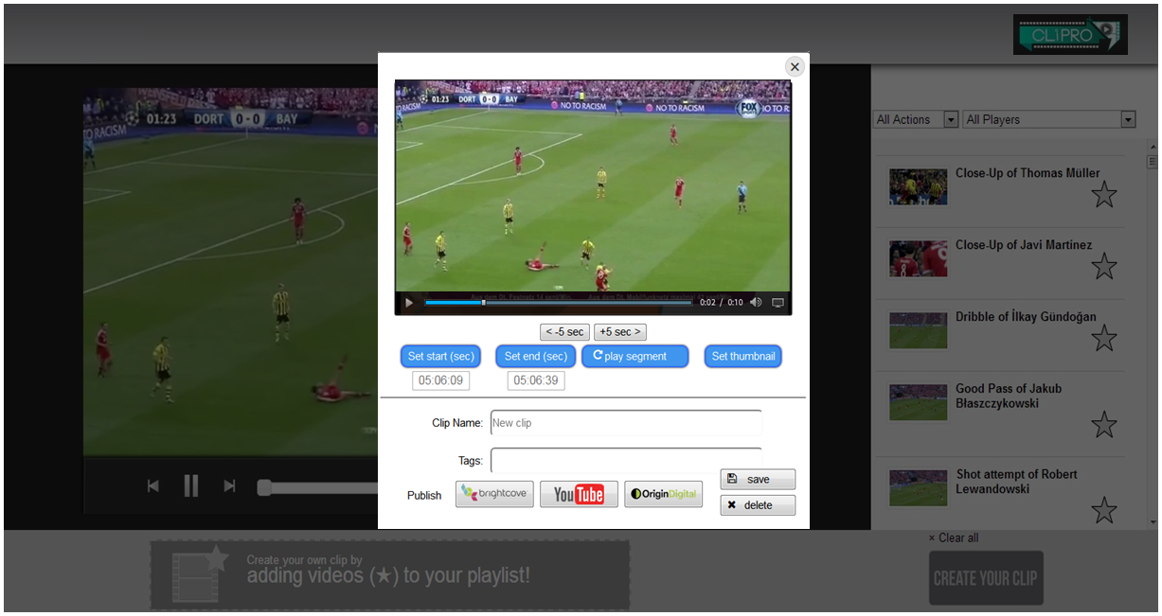Star the Dribble of İlkay Gündoğan clip
This screenshot has height=616, width=1162.
(x=1103, y=339)
